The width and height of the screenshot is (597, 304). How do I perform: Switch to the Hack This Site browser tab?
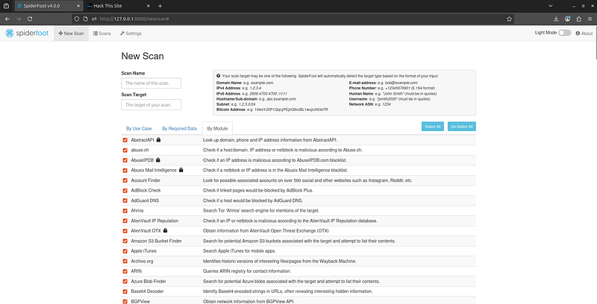coord(118,6)
